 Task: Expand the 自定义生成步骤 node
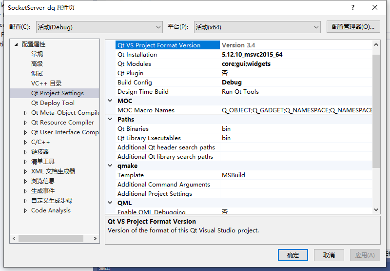pos(25,201)
